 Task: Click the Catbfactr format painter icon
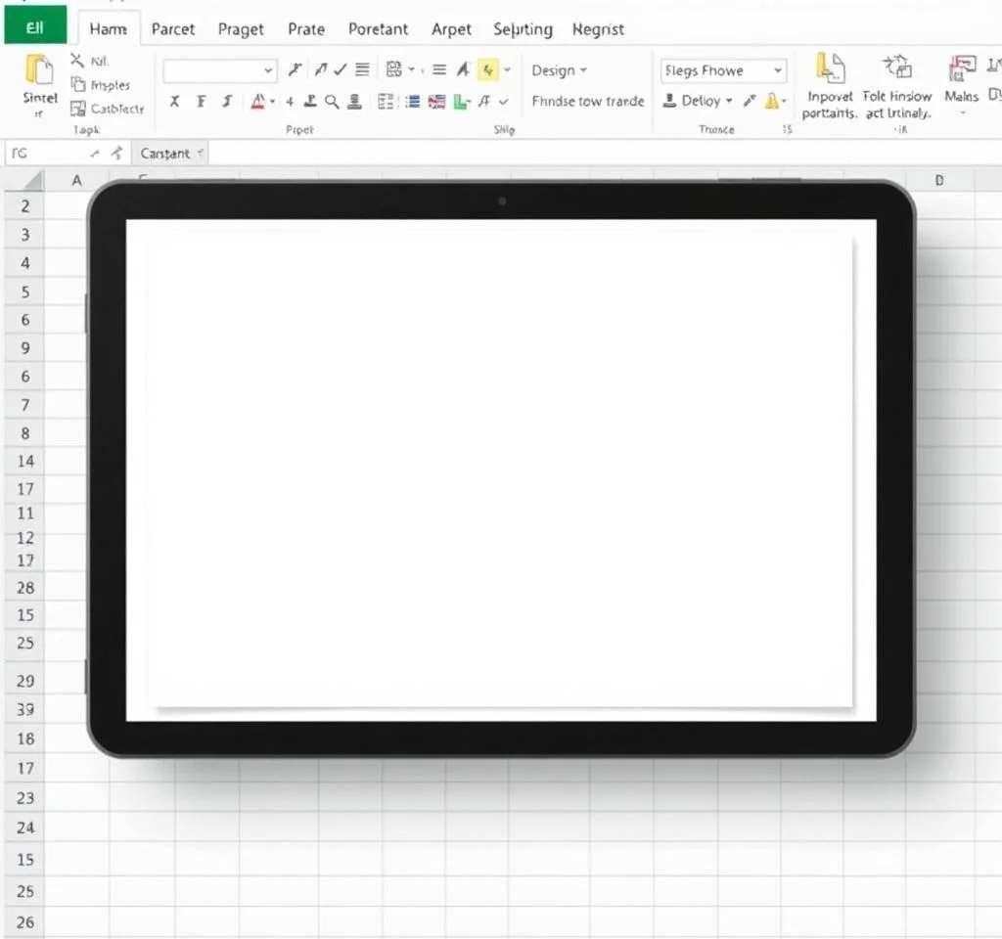[78, 109]
